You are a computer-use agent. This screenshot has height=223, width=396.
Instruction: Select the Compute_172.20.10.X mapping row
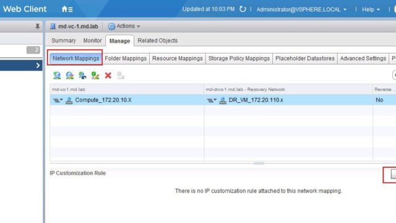(x=223, y=100)
